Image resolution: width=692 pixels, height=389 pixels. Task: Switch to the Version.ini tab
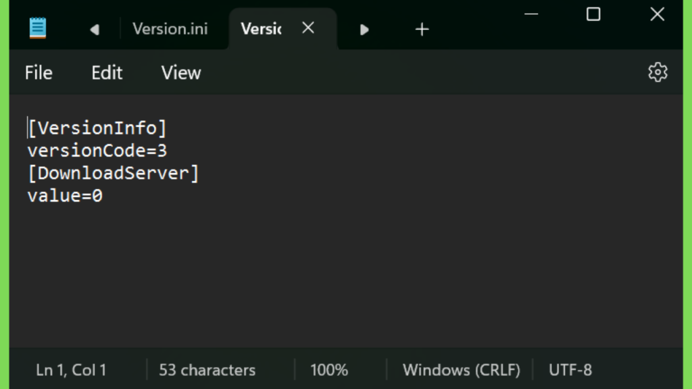tap(170, 29)
